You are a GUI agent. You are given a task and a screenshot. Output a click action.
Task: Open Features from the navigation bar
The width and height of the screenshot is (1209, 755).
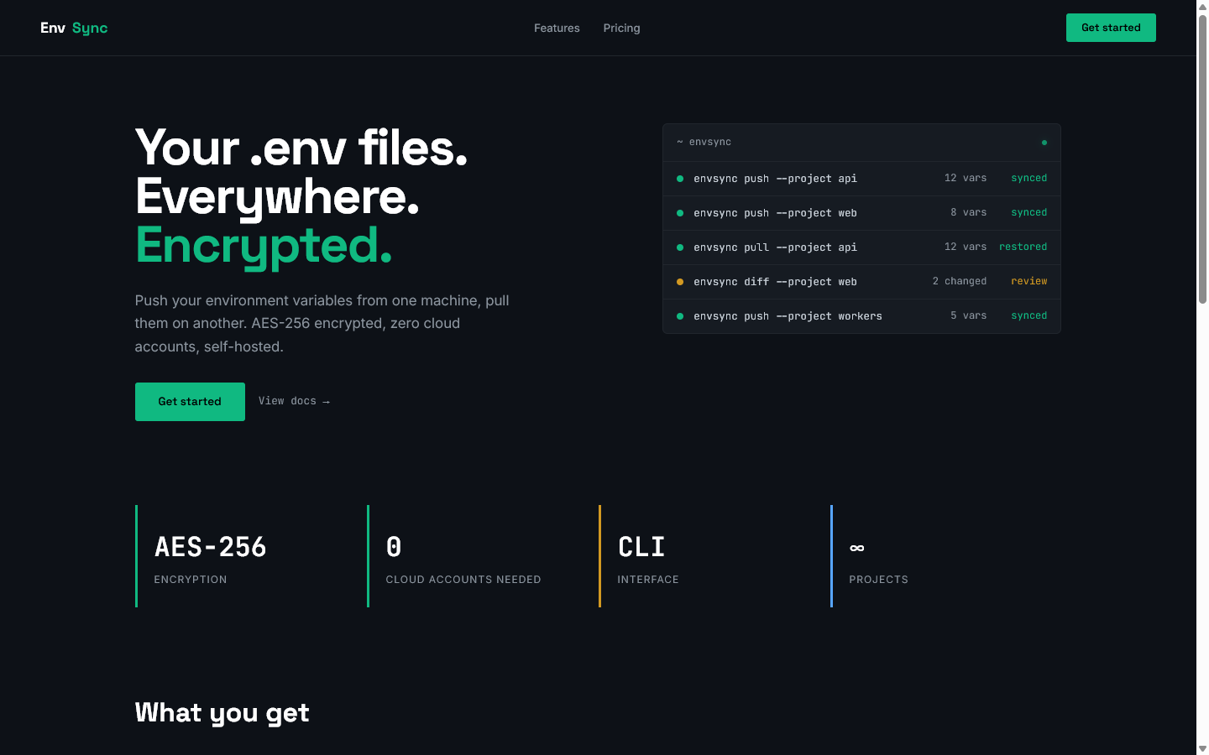click(557, 28)
